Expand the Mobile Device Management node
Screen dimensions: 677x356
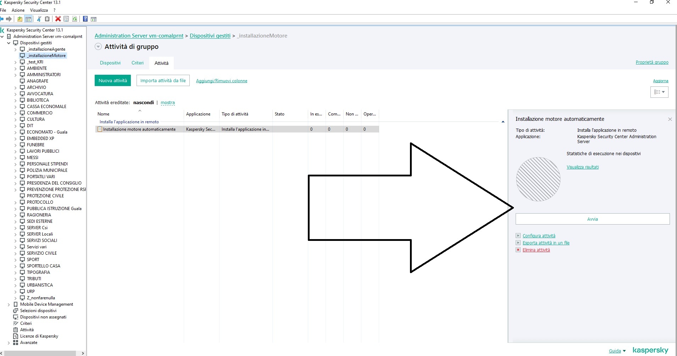tap(9, 304)
